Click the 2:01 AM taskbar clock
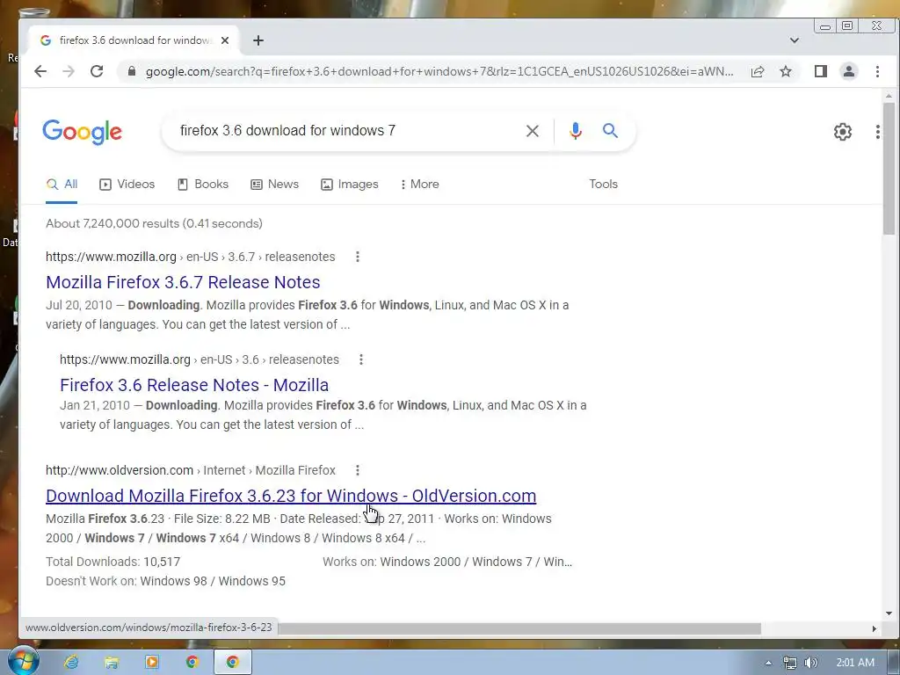 point(855,663)
